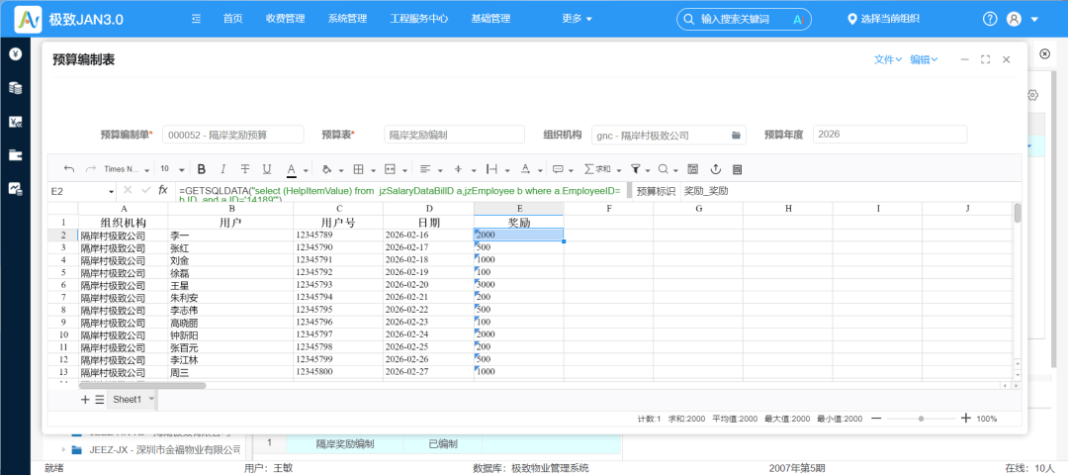Click the help question mark icon

pyautogui.click(x=990, y=19)
